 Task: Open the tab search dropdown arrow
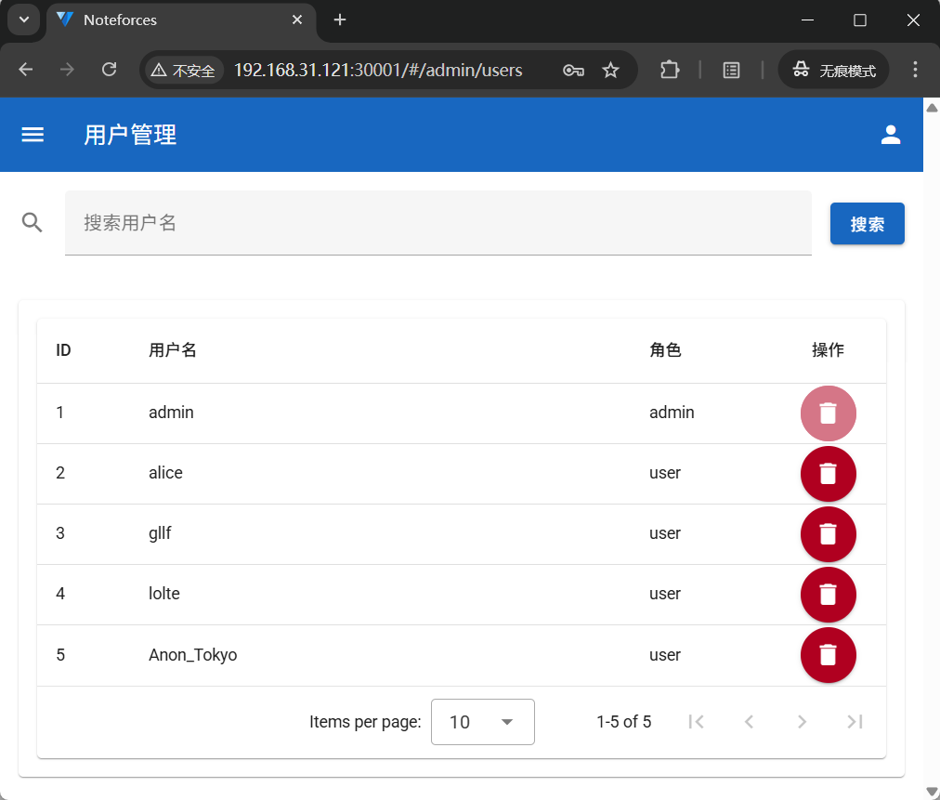click(x=24, y=20)
